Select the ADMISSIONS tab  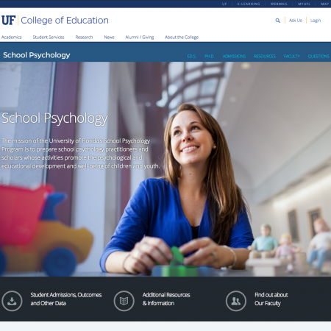(x=234, y=57)
